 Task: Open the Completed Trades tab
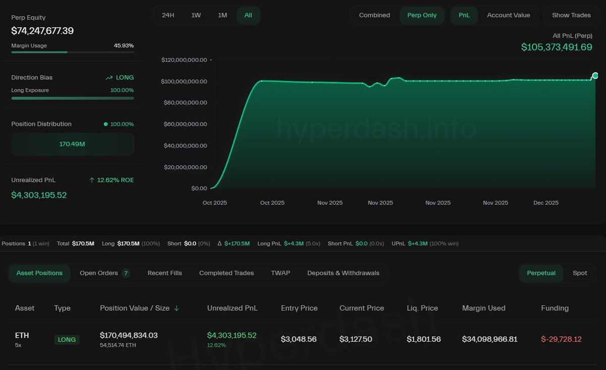pos(226,273)
